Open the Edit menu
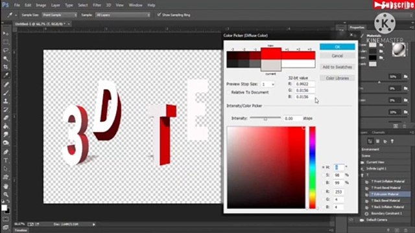This screenshot has height=233, width=415. [x=28, y=5]
